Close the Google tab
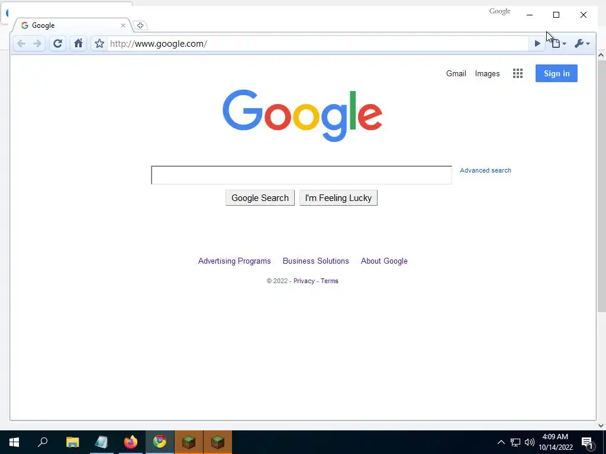The width and height of the screenshot is (606, 454). click(x=123, y=25)
